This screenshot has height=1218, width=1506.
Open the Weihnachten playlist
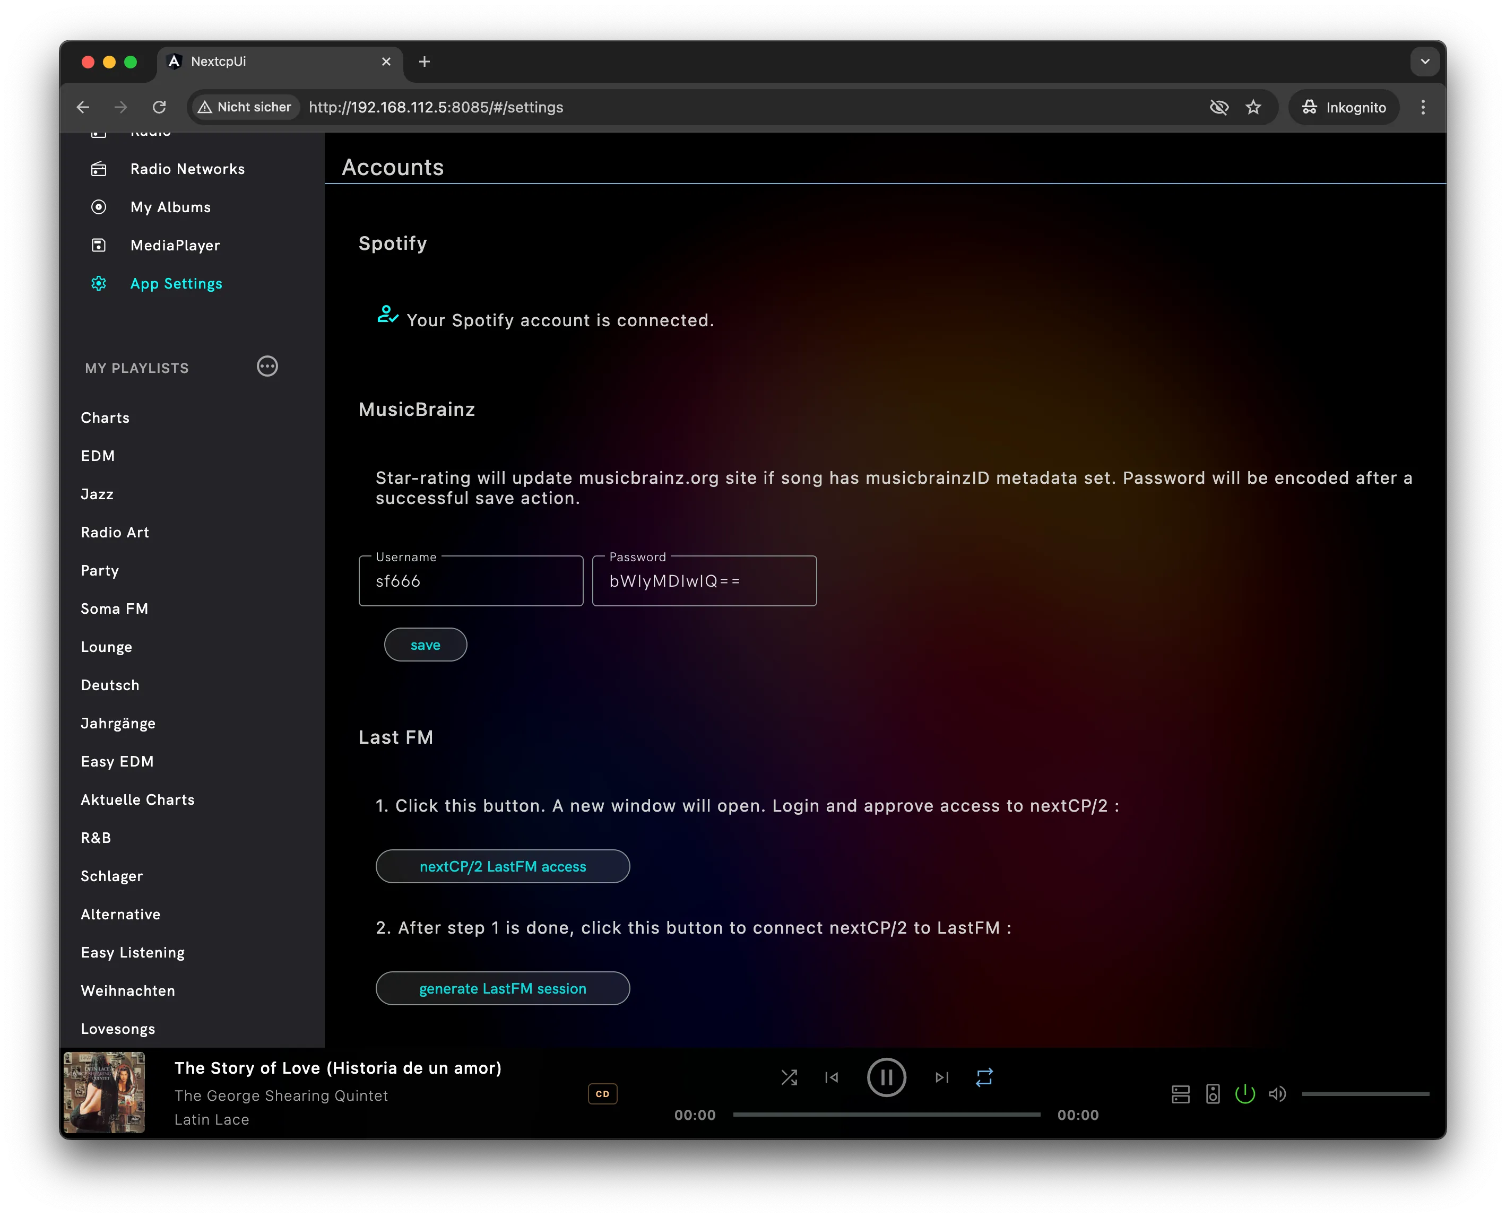[x=128, y=990]
